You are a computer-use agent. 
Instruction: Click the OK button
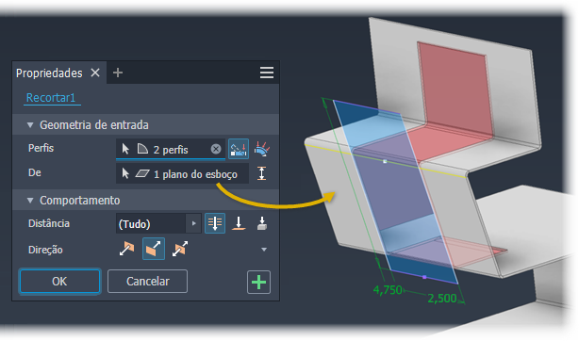pyautogui.click(x=59, y=282)
